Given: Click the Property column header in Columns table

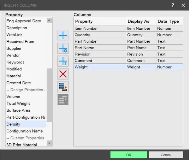Looking at the screenshot, I should pos(100,21).
